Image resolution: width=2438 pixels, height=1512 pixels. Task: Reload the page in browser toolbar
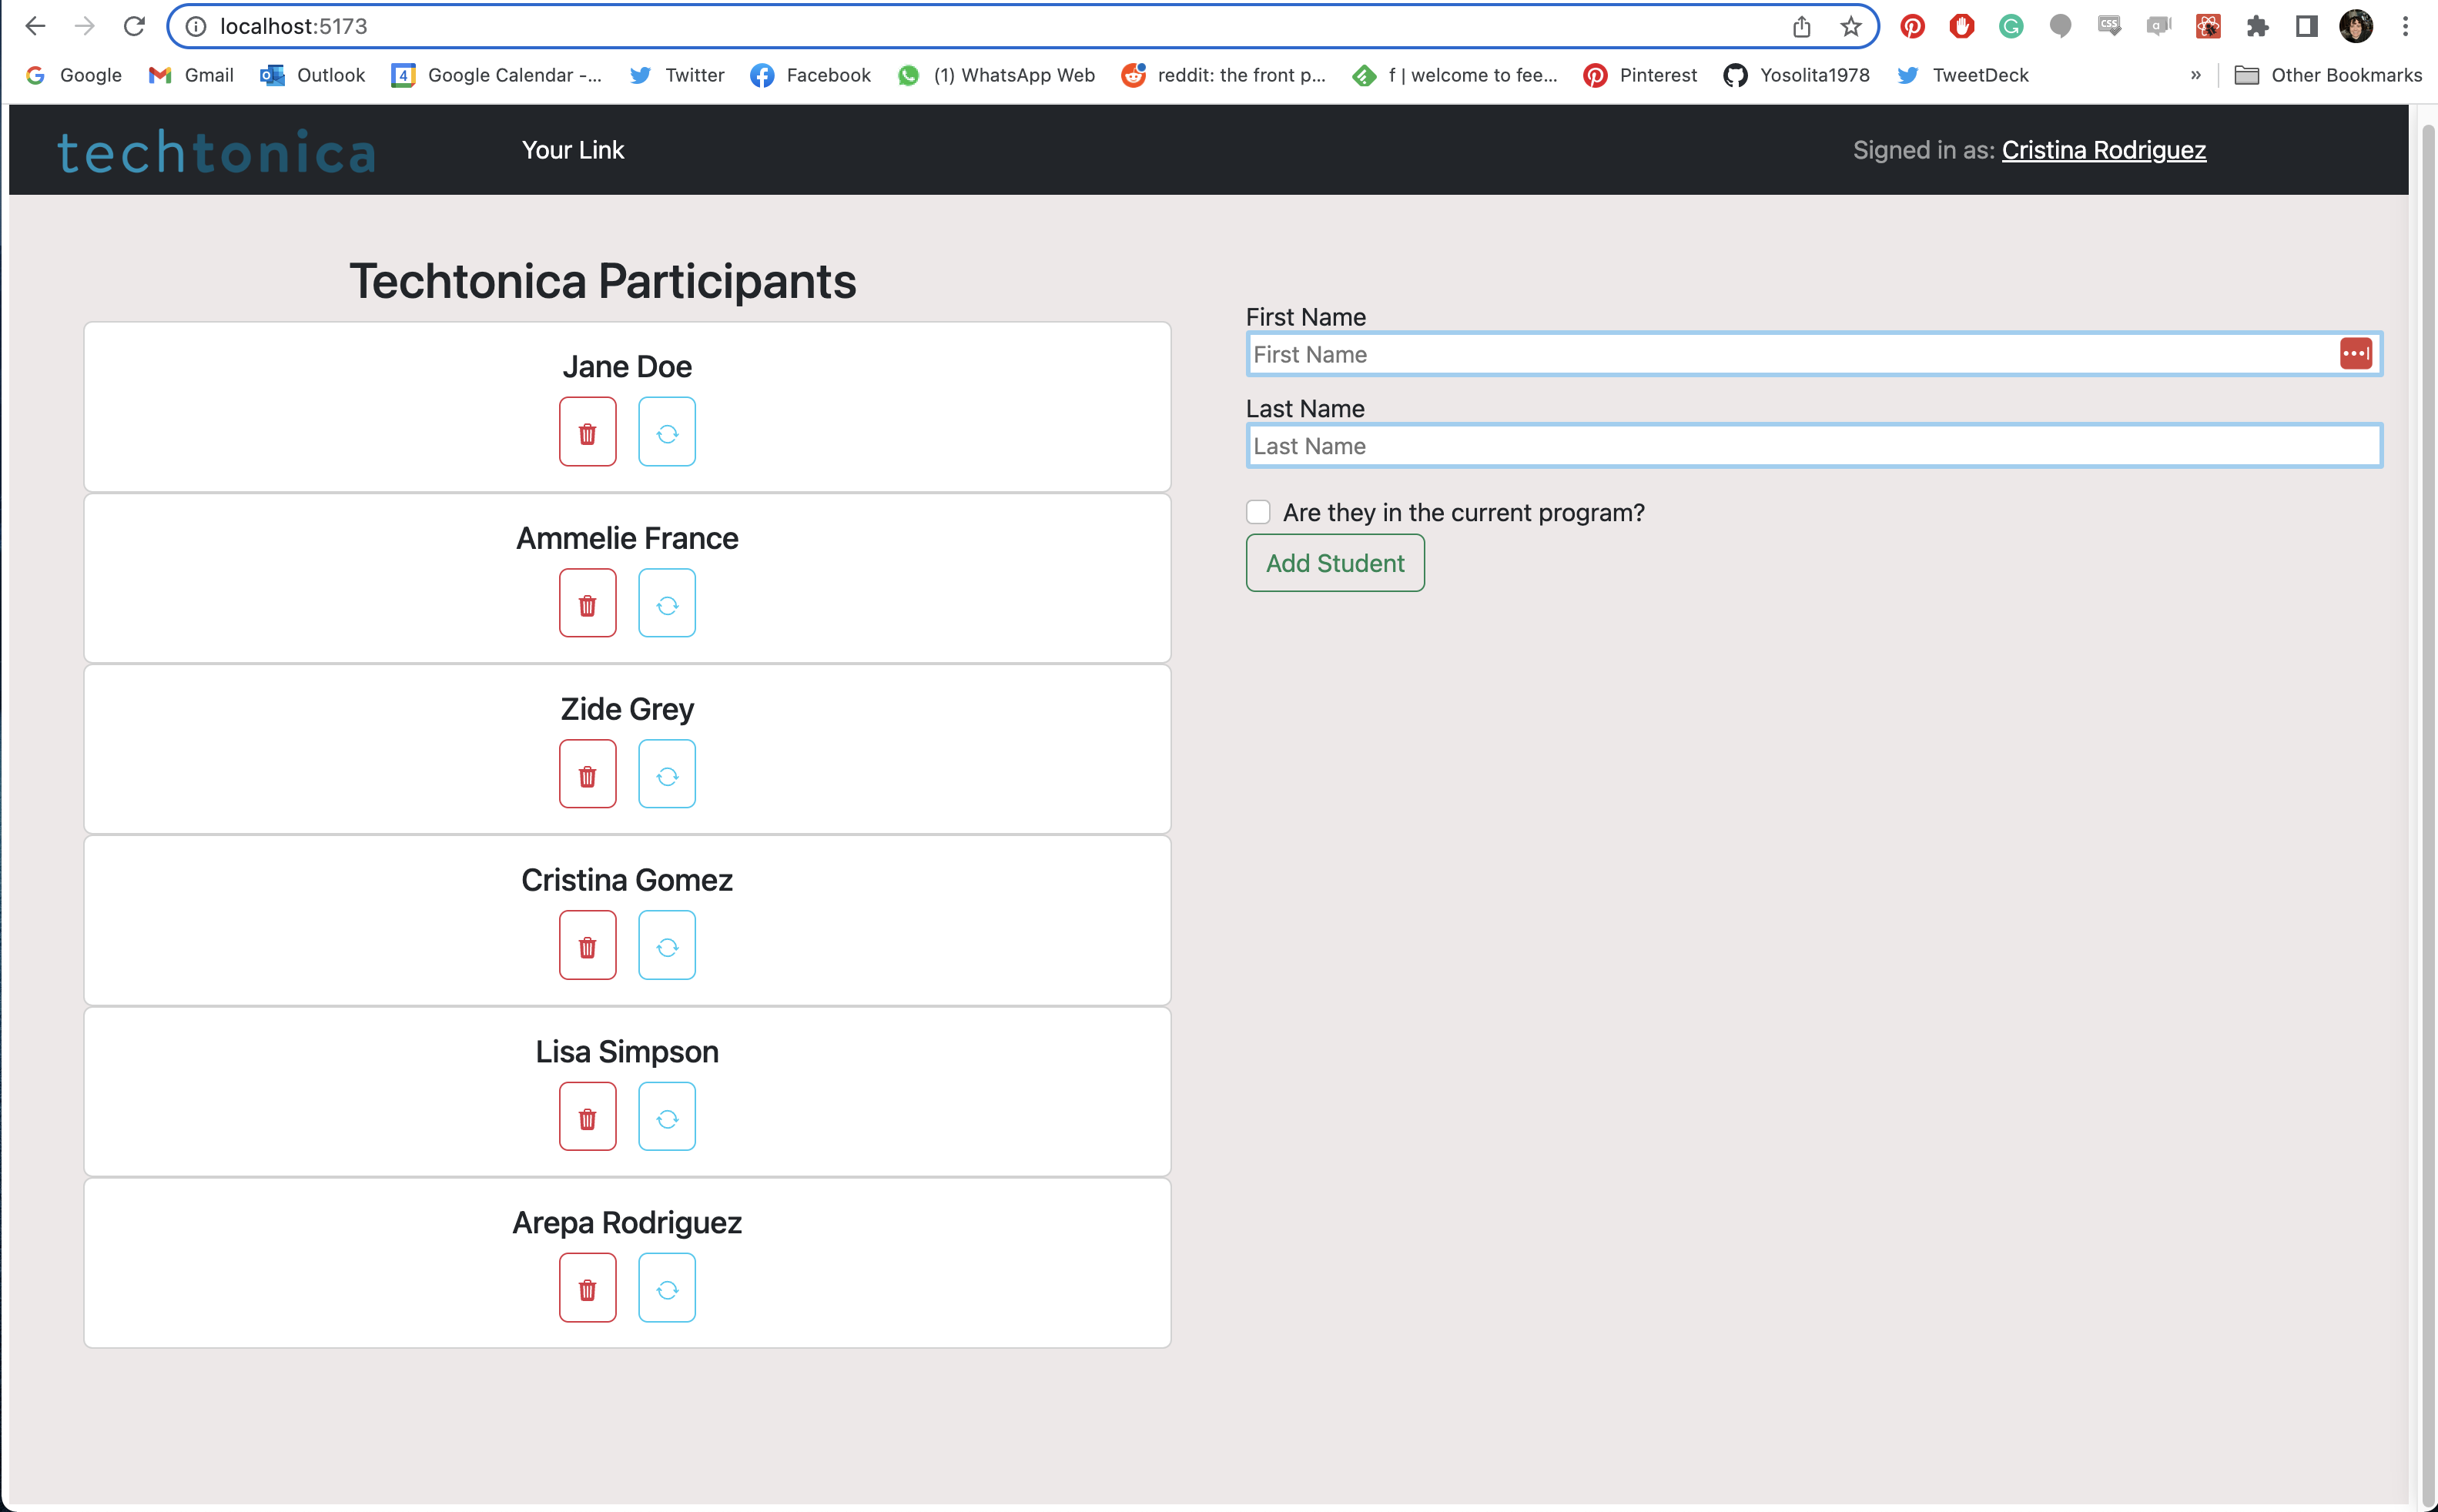pos(134,27)
